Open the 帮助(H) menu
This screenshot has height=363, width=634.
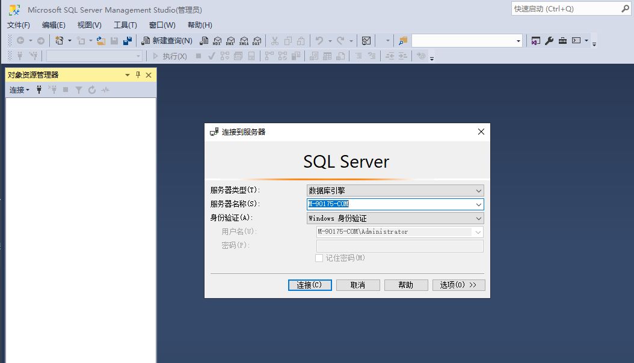pyautogui.click(x=200, y=25)
